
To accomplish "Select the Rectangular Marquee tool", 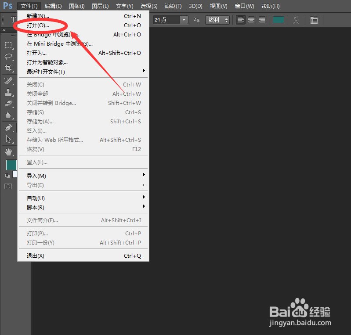I will (x=8, y=45).
